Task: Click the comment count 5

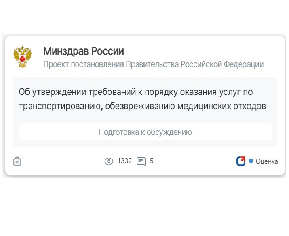Action: (152, 161)
